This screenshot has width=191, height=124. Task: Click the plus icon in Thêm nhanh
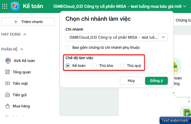[x=16, y=22]
